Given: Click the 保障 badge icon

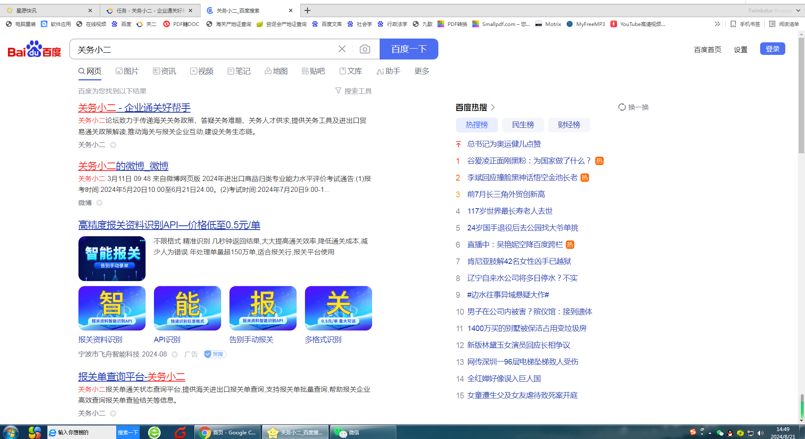Looking at the screenshot, I should click(x=215, y=354).
